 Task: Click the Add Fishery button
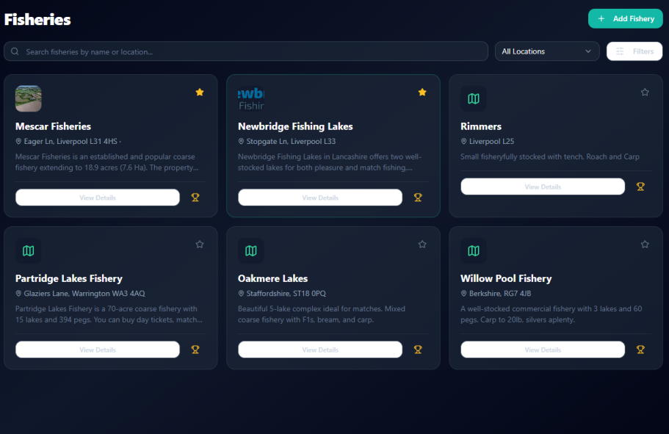[x=625, y=18]
